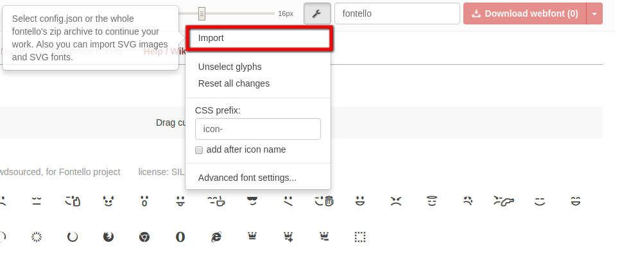The width and height of the screenshot is (620, 270).
Task: Select the open-mouth grin emoticon glyph
Action: pos(360,201)
